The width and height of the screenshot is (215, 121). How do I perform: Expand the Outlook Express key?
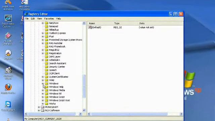pos(43,33)
